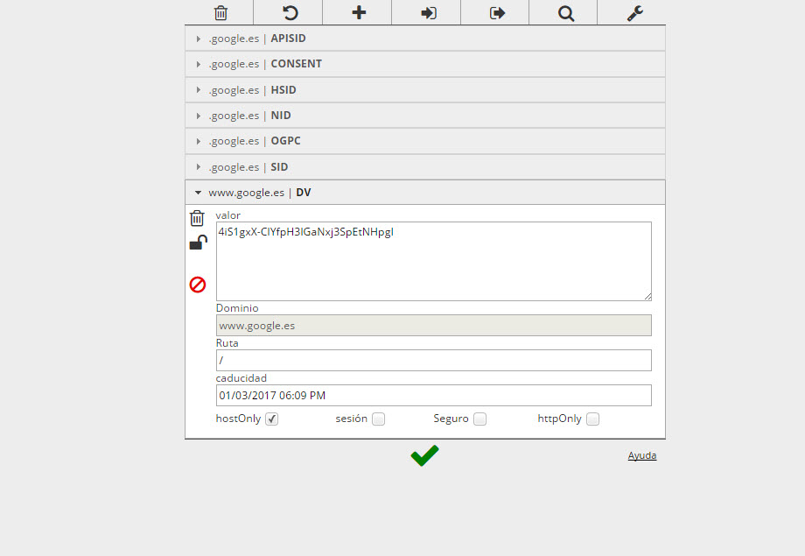Open the Ayuda help link
805x556 pixels.
point(641,455)
